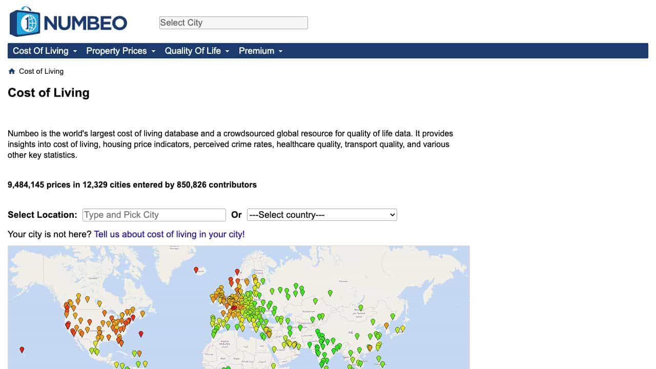Click the red pin in the Atlantic off the US coast
This screenshot has height=369, width=656.
[141, 334]
